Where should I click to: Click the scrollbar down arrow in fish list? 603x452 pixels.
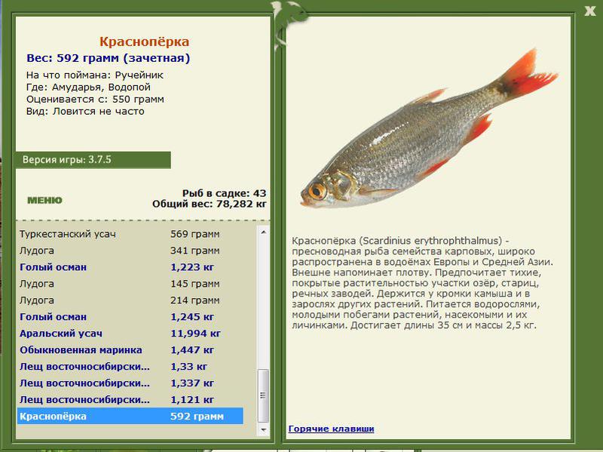[x=263, y=429]
